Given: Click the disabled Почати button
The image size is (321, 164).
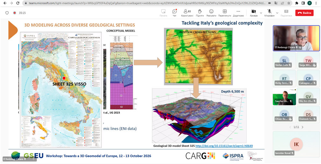Looking at the screenshot, I should pyautogui.click(x=163, y=13).
